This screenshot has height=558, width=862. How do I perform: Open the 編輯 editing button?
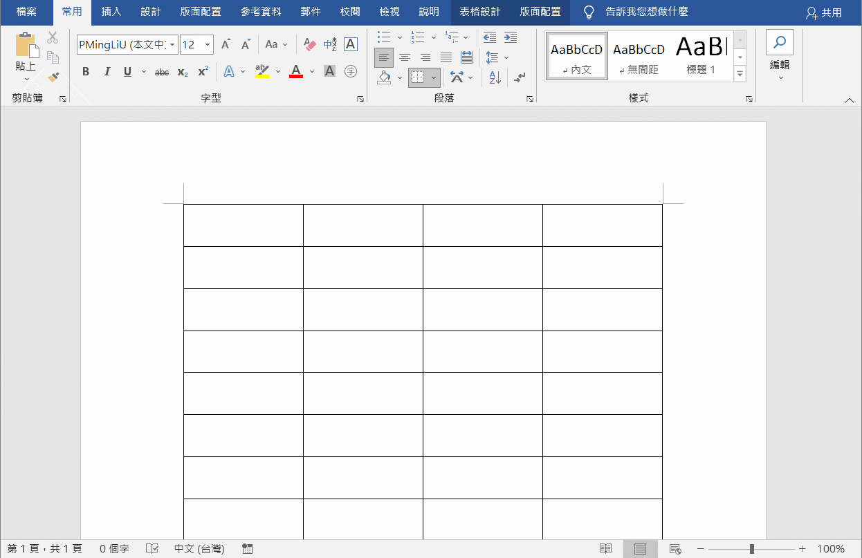[x=780, y=56]
